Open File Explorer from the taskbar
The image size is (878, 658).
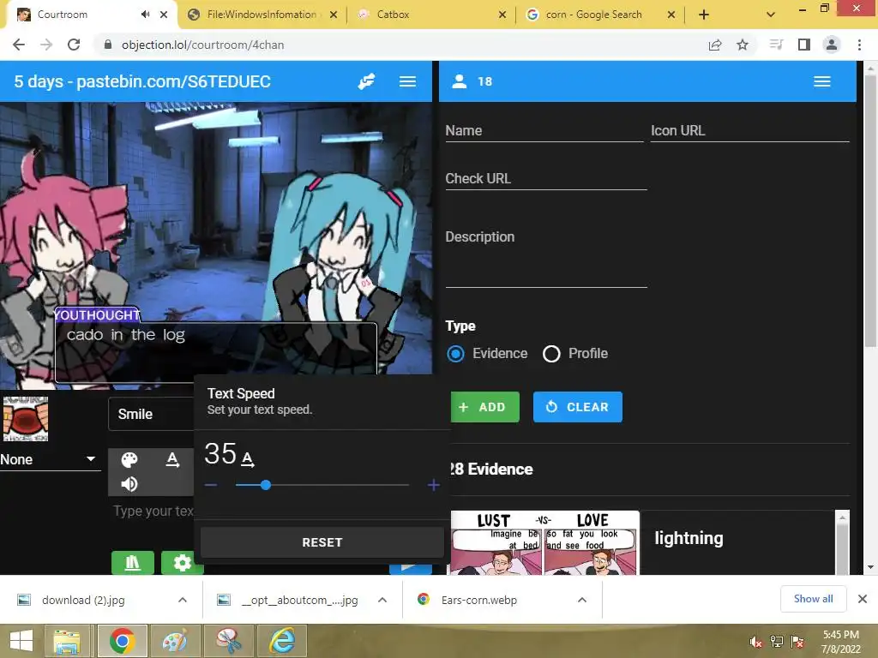coord(67,641)
